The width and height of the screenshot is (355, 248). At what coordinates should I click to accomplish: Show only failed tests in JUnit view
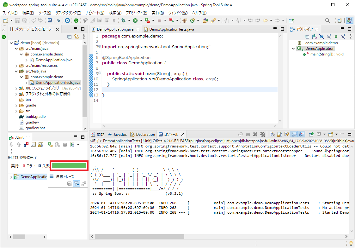pyautogui.click(x=25, y=145)
